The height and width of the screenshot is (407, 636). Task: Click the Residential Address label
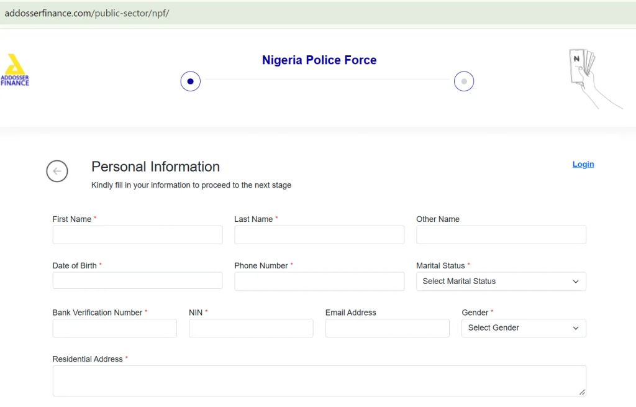pos(88,359)
